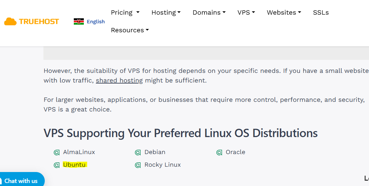Open the Websites dropdown menu
This screenshot has width=369, height=186.
click(284, 12)
